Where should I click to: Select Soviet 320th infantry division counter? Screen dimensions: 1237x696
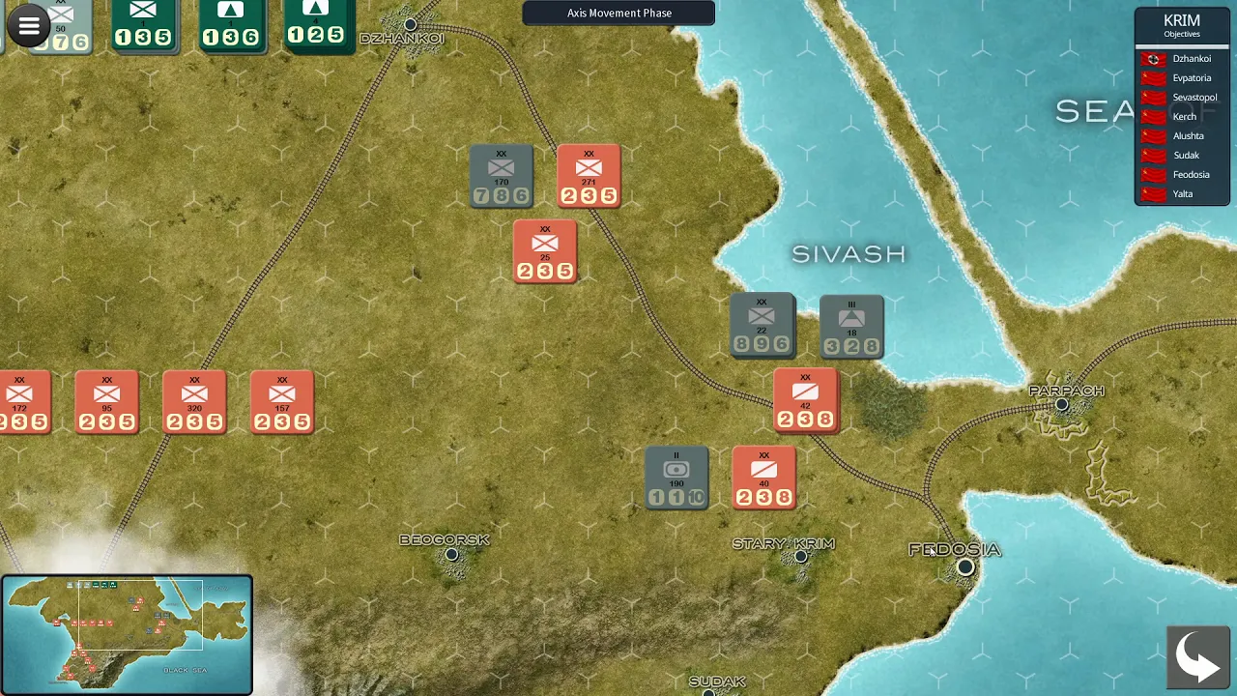coord(194,402)
